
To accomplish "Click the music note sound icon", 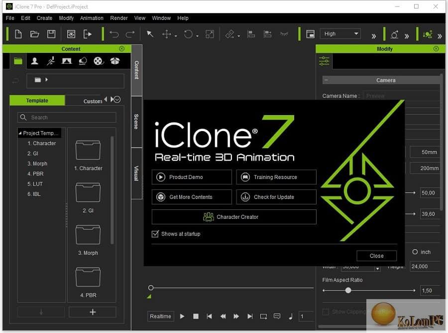I will [x=291, y=317].
